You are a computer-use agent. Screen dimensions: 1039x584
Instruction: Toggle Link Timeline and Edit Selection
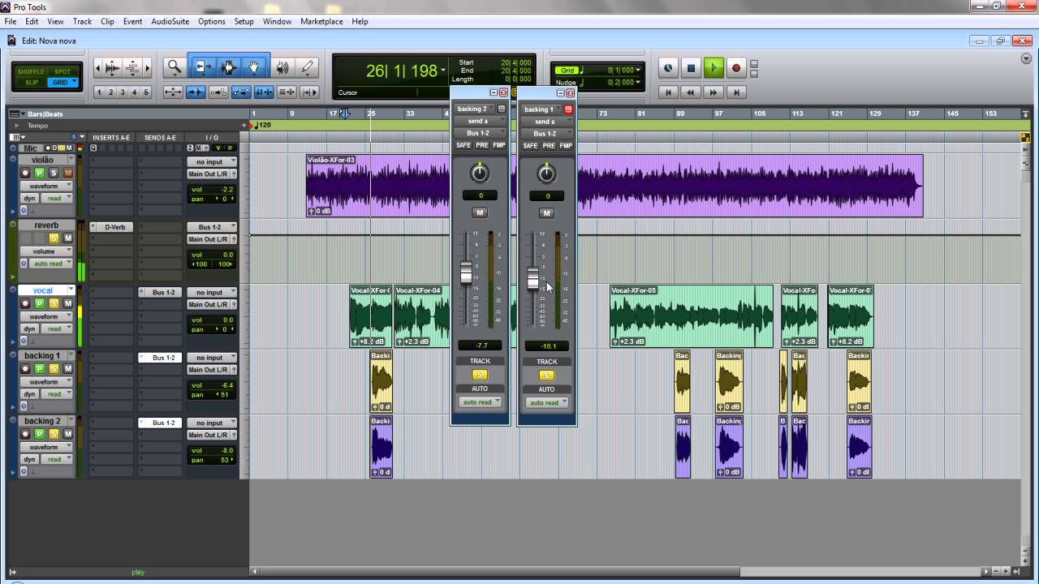(x=264, y=92)
